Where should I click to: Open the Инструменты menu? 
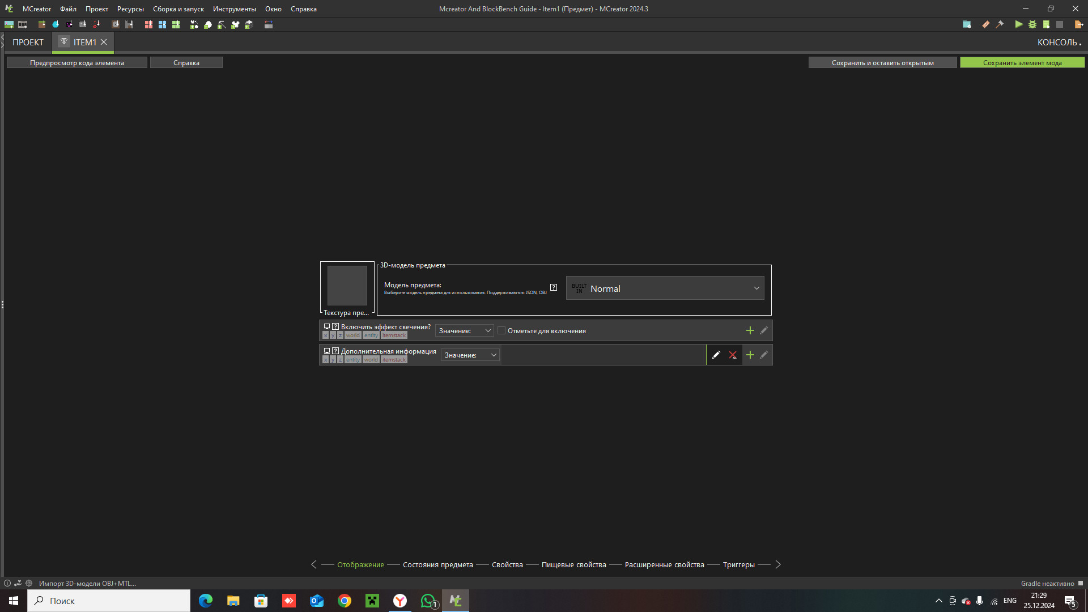click(x=234, y=9)
